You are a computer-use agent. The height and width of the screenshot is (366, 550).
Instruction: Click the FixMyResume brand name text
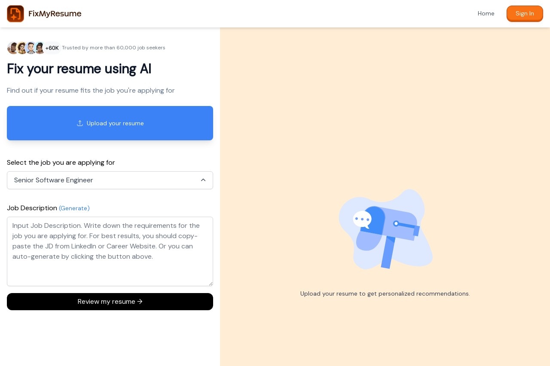click(x=55, y=14)
